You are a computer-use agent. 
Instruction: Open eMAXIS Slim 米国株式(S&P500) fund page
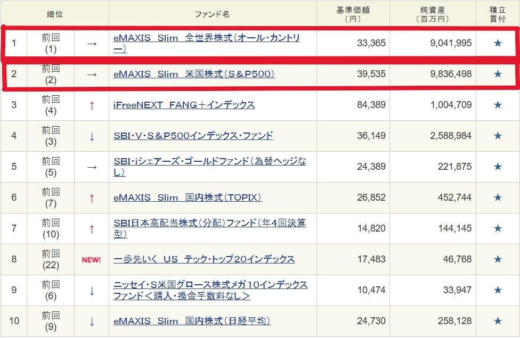point(194,74)
